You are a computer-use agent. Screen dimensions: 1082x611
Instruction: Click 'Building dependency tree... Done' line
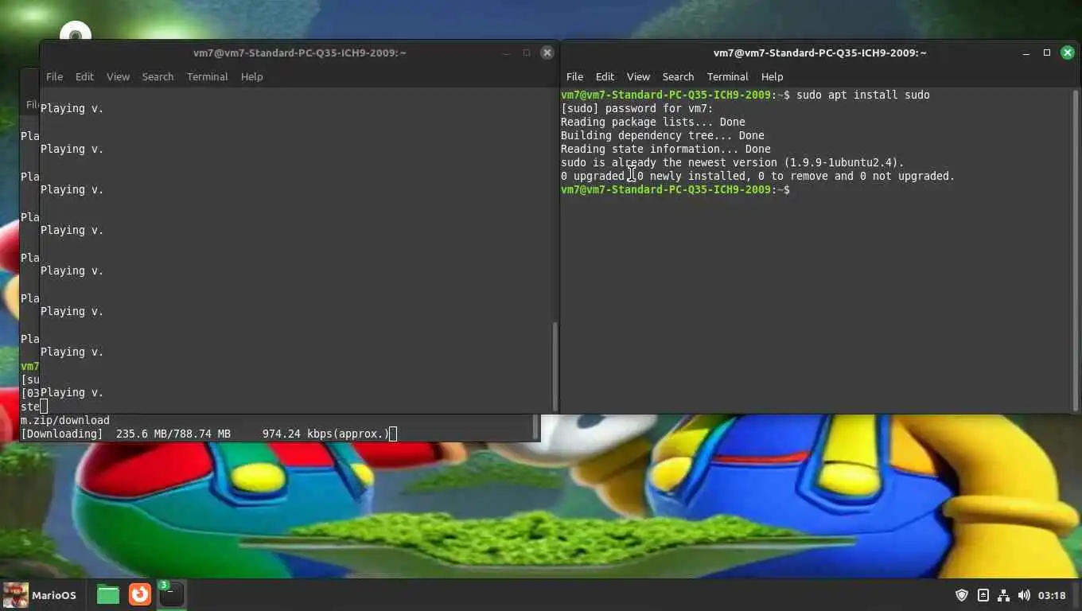[x=662, y=135]
